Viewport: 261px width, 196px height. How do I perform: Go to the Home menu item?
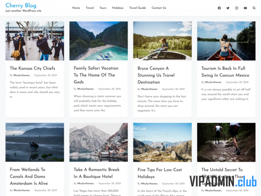pyautogui.click(x=76, y=8)
